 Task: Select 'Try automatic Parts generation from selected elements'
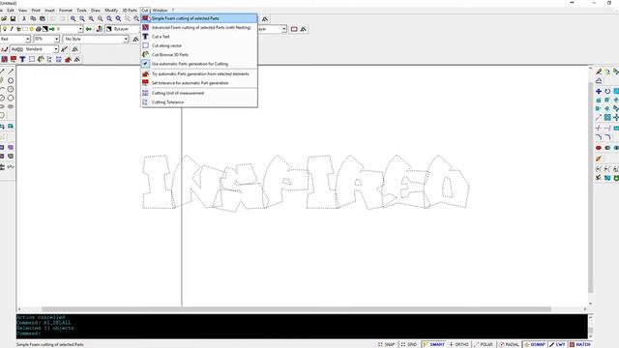pyautogui.click(x=199, y=73)
